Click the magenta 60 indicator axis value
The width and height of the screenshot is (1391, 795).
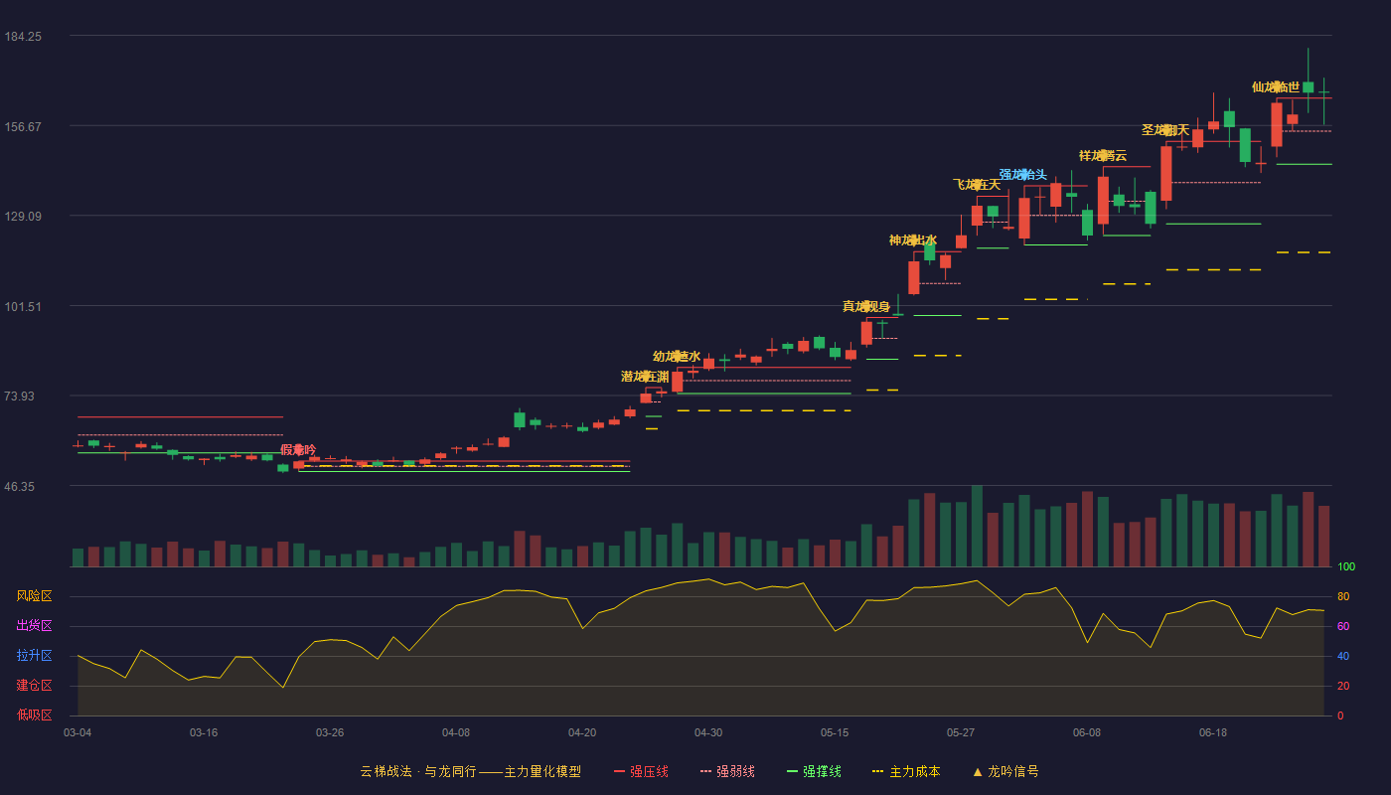click(x=1342, y=626)
